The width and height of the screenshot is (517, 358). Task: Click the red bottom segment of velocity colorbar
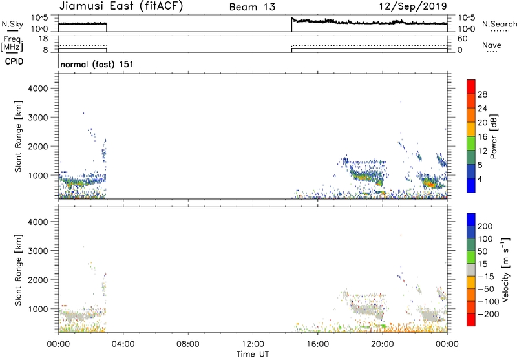click(471, 320)
